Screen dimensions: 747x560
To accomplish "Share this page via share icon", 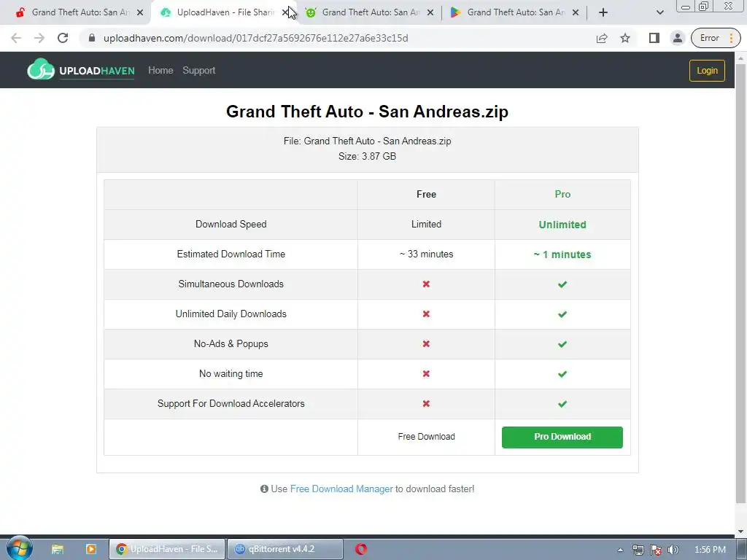I will point(602,38).
